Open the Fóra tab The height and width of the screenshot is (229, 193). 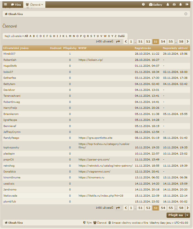[16, 5]
